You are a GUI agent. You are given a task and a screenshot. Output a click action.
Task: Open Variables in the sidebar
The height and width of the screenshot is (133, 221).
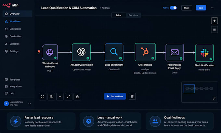12,44
